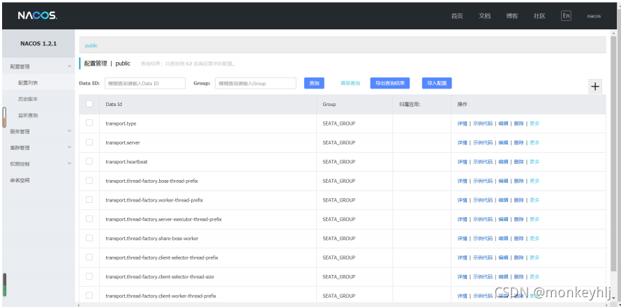Viewport: 621px width, 307px height.
Task: Tick checkbox for boss-thread-prefix row
Action: 89,180
